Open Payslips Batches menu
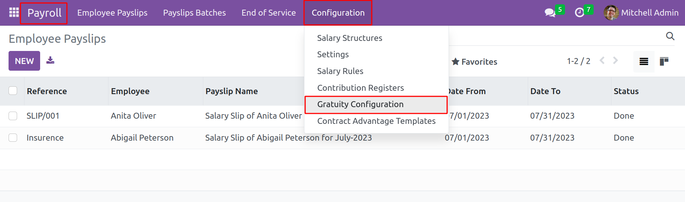 [x=194, y=13]
